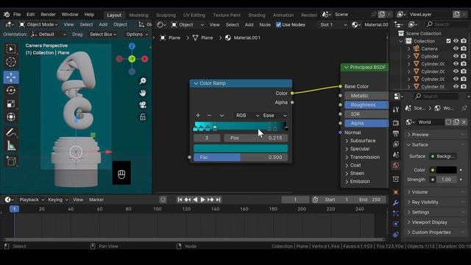Screen dimensions: 471x265
Task: Click the viewport pan hand icon
Action: point(143,93)
